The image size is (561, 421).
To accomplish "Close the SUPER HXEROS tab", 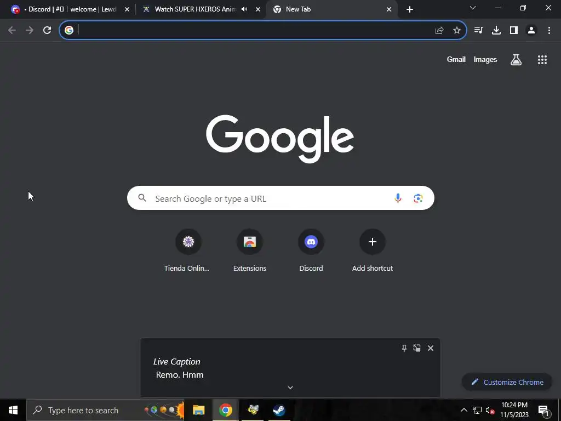I will (x=258, y=9).
